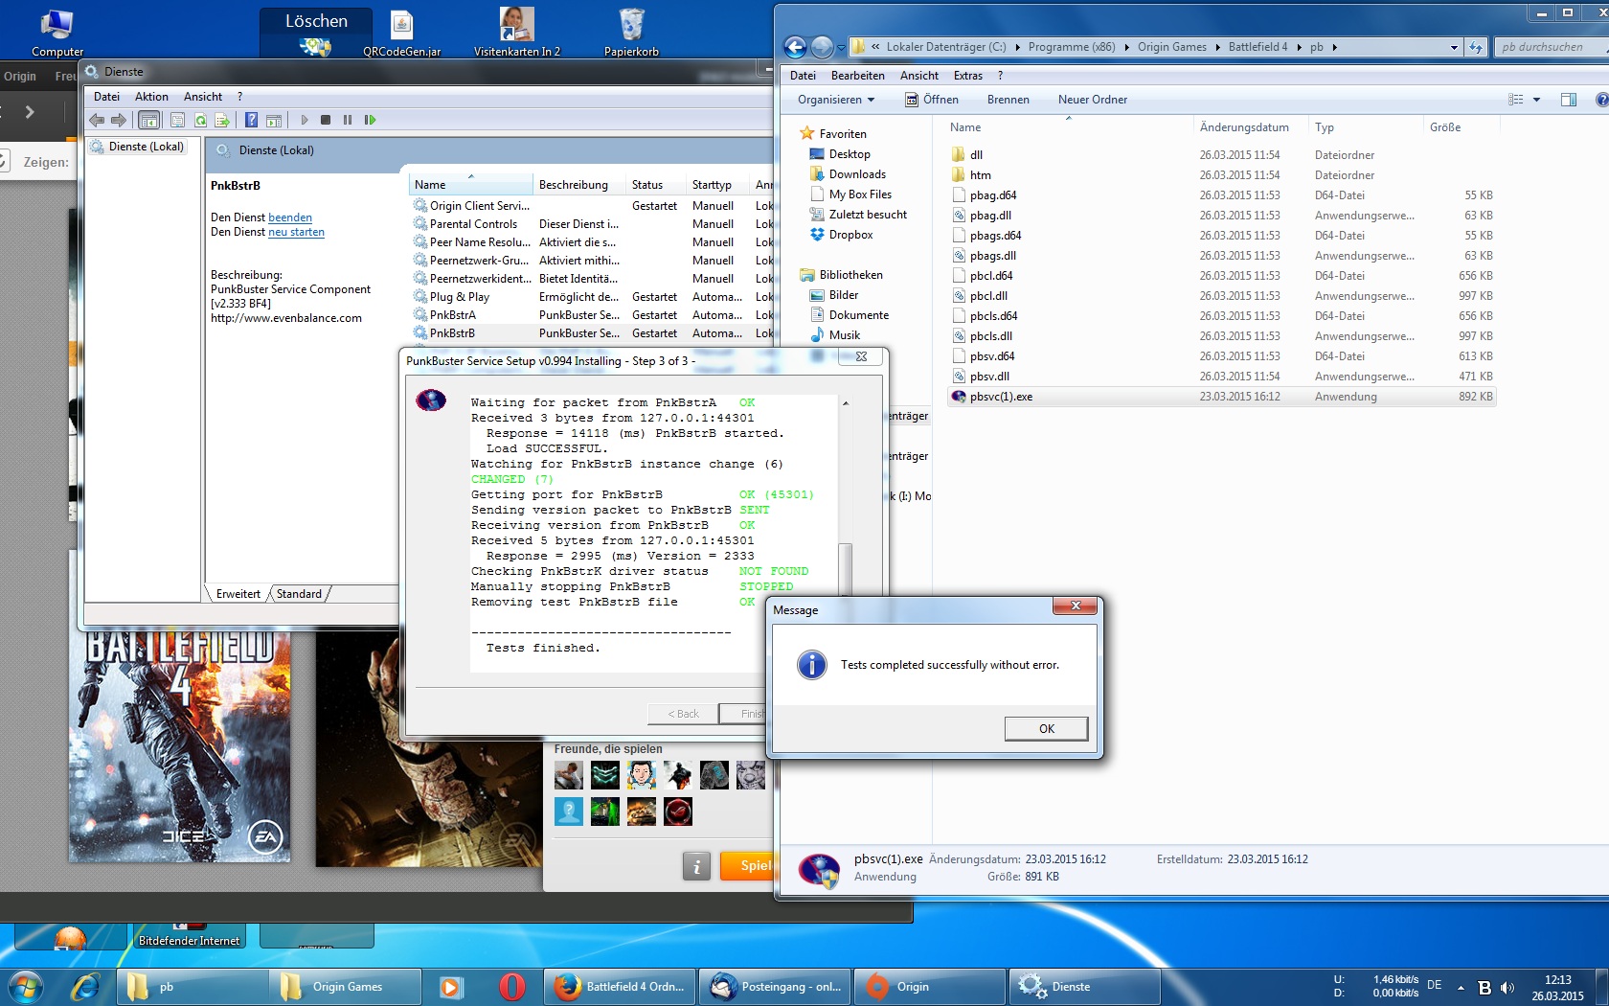Screen dimensions: 1609x1006
Task: Switch to the Erweitert tab in Dienste
Action: pyautogui.click(x=238, y=594)
